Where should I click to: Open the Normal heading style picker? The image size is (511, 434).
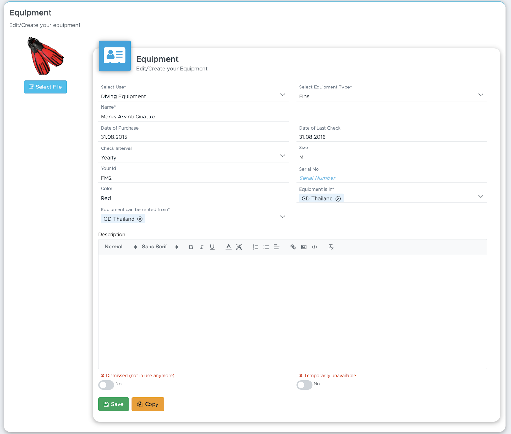[x=121, y=247]
